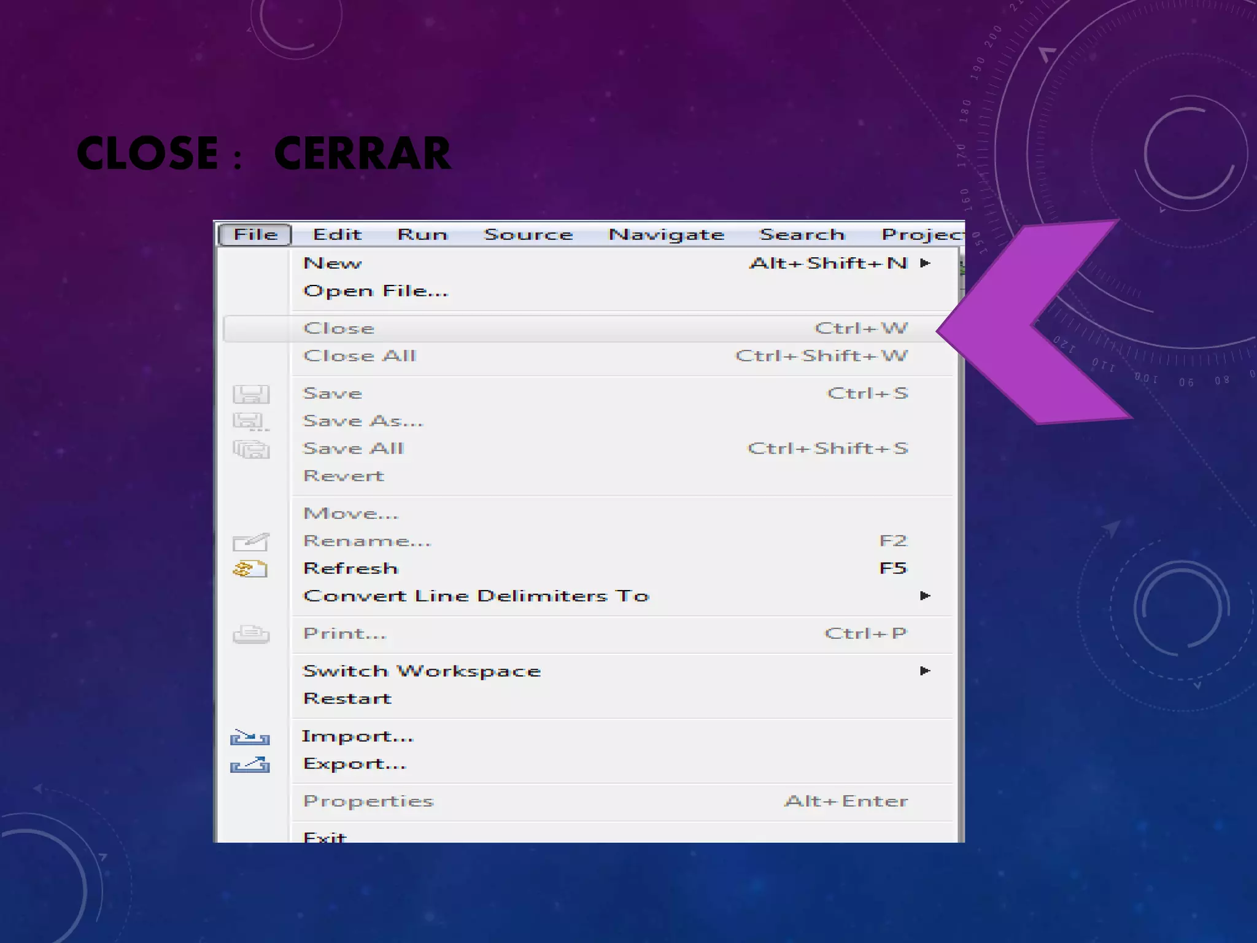Click the Close All menu entry
This screenshot has width=1257, height=943.
click(360, 356)
